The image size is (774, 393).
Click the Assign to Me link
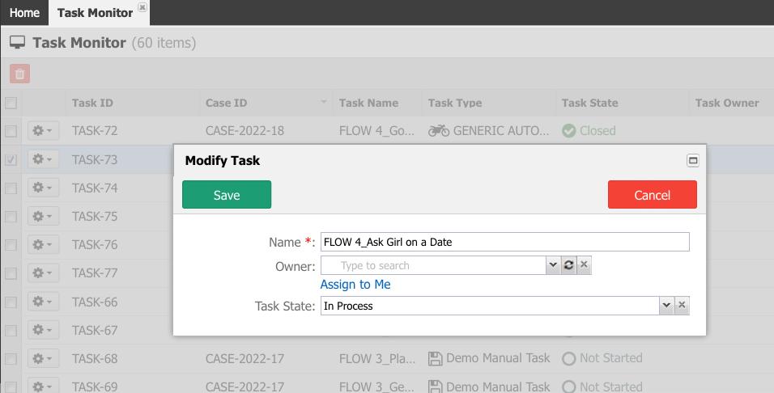(355, 285)
